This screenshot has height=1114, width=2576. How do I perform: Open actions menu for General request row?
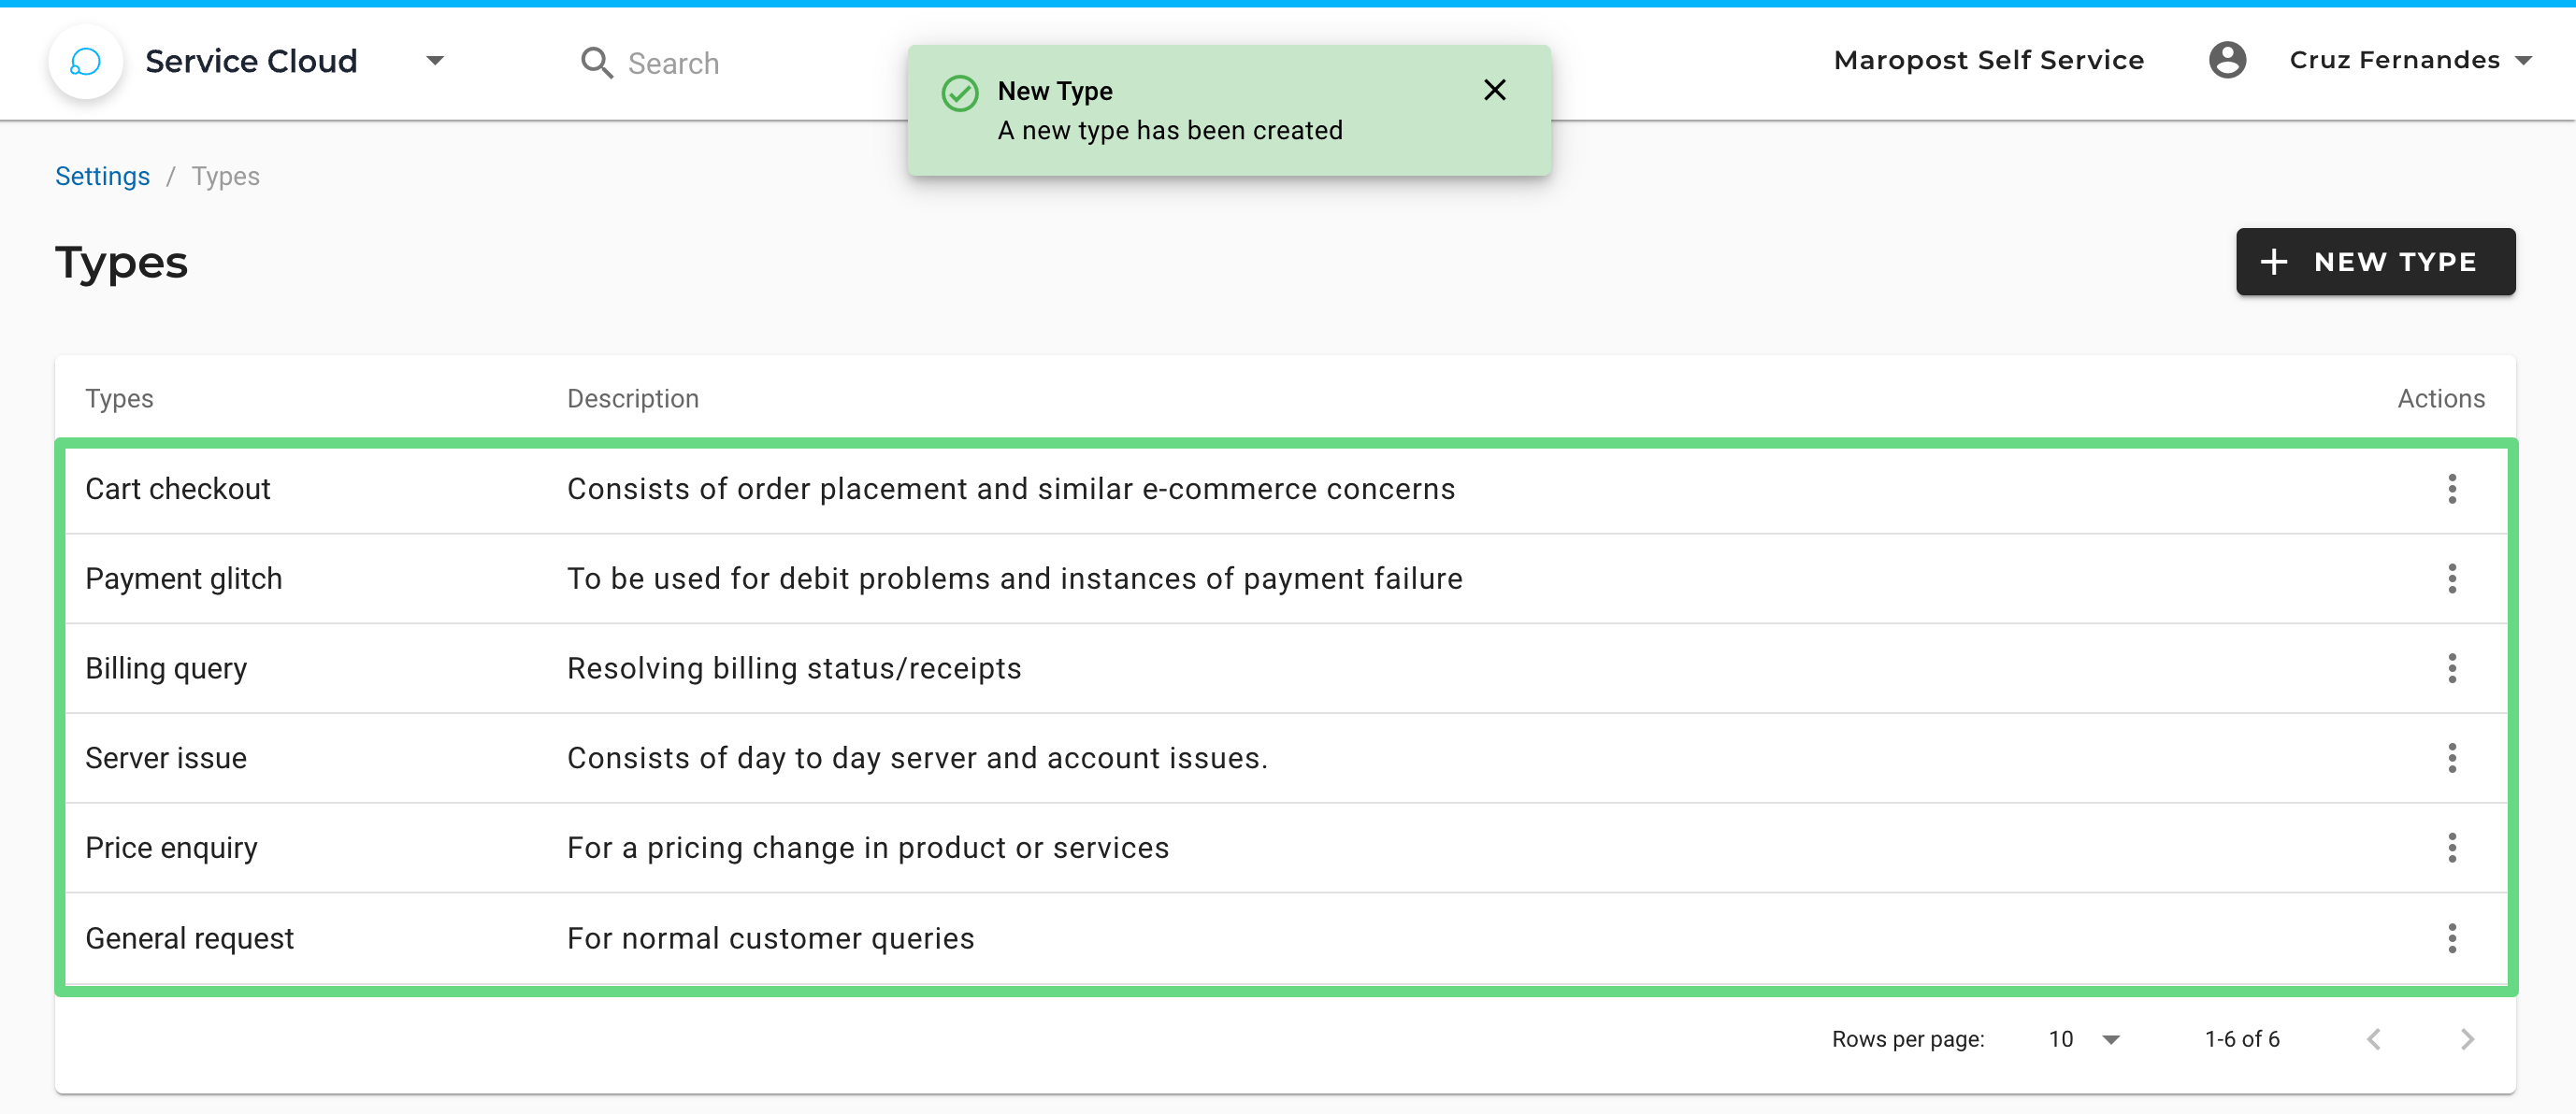point(2451,938)
